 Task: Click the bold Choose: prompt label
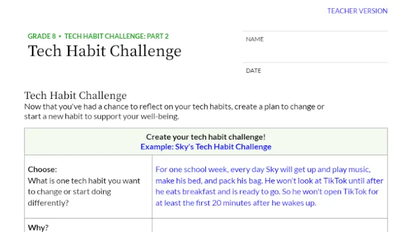pos(42,169)
